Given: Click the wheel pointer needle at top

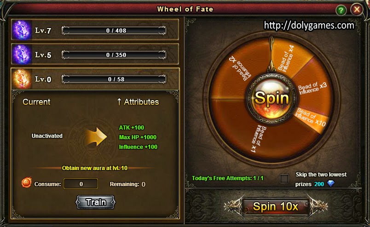Looking at the screenshot, I should click(x=272, y=54).
